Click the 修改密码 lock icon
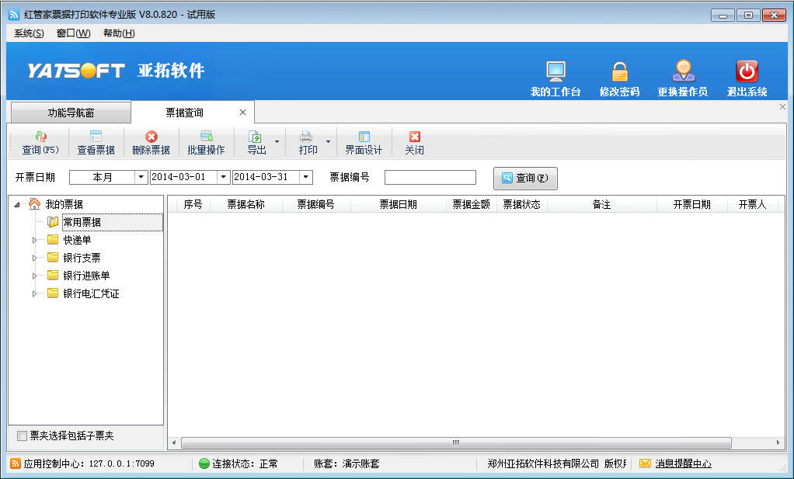Viewport: 794px width, 479px height. (x=619, y=71)
